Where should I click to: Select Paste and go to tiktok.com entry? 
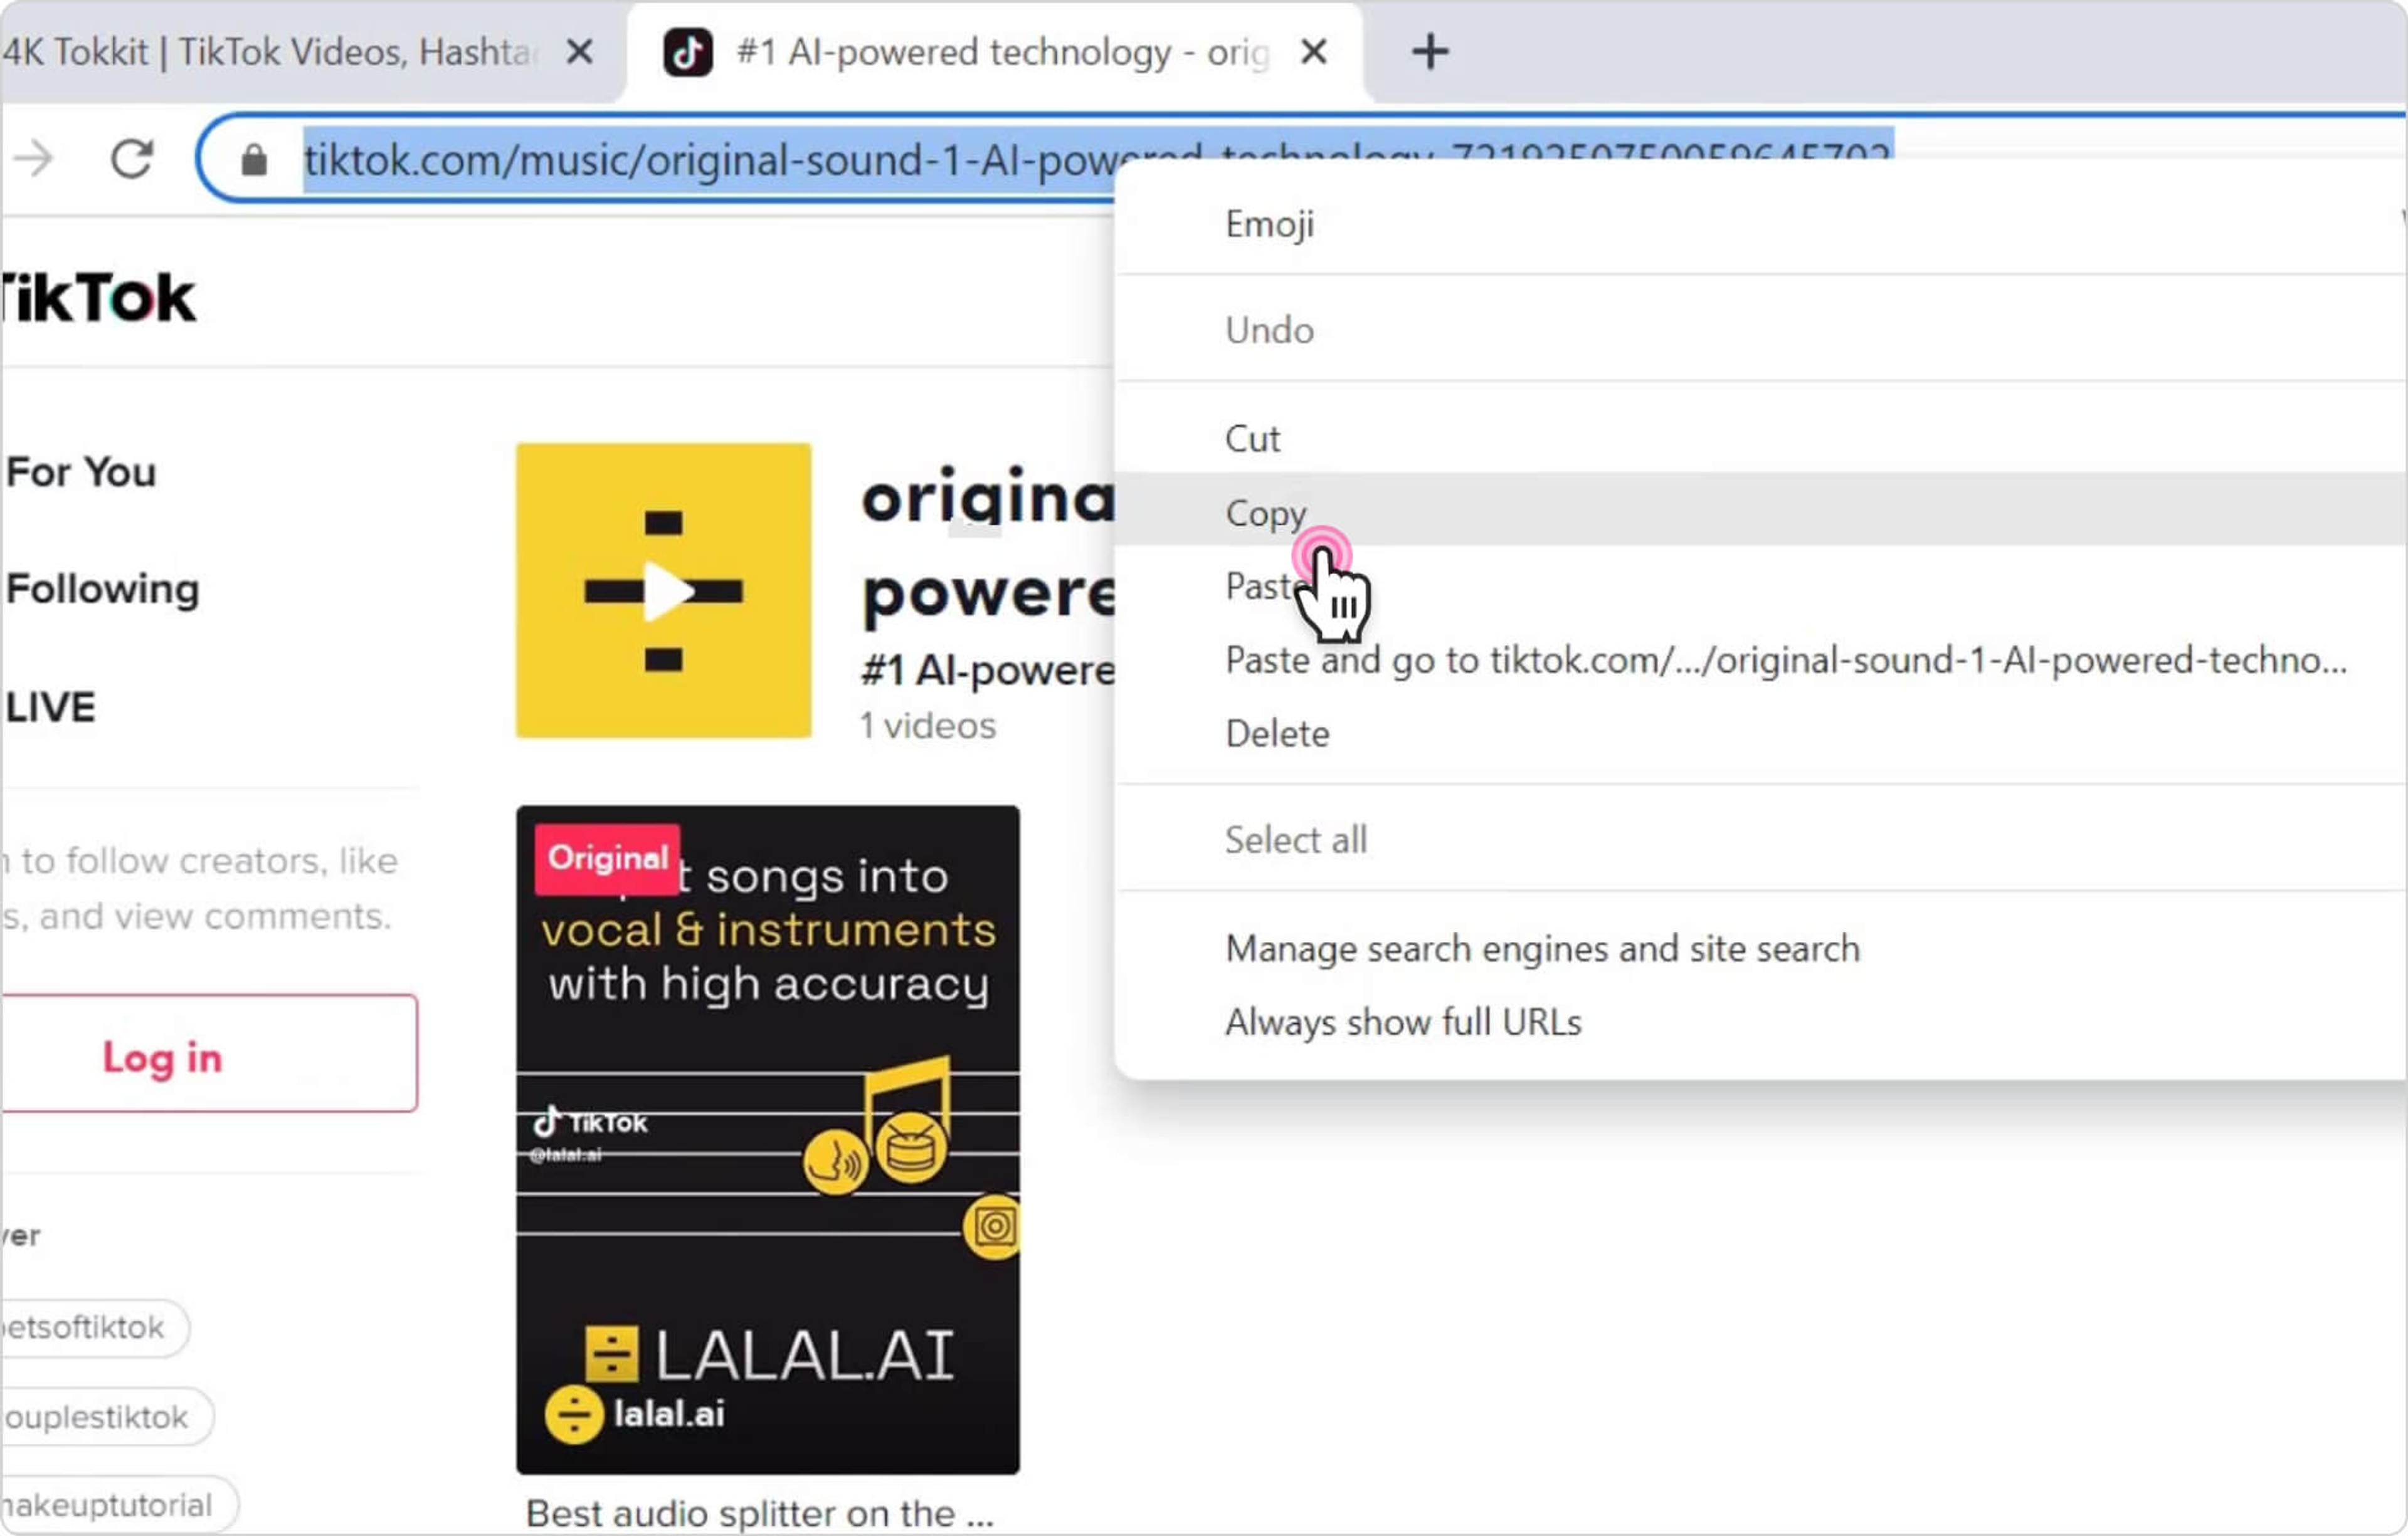click(x=1785, y=661)
